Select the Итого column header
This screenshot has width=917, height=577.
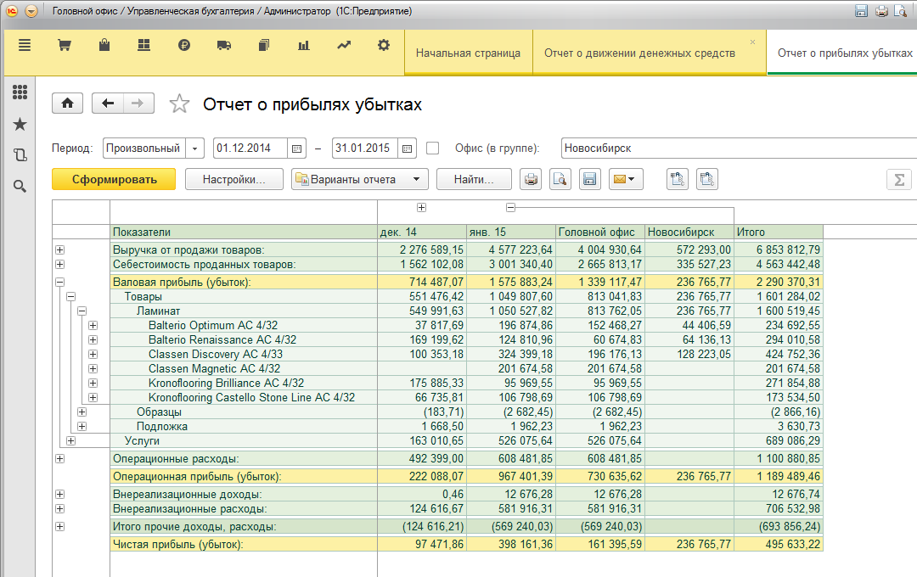pyautogui.click(x=779, y=232)
